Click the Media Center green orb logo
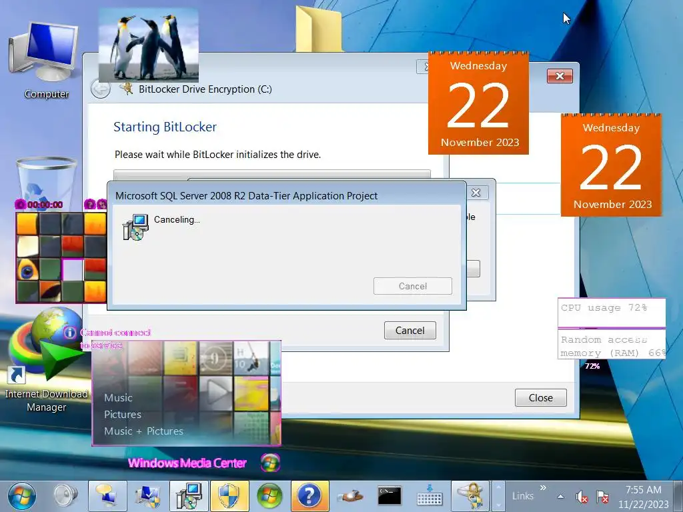Viewport: 683px width, 512px height. click(270, 463)
